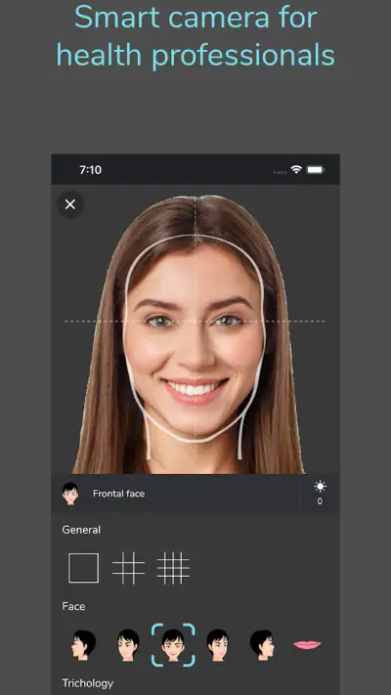Screen dimensions: 391x695
Task: Open the Frontal face preset selector
Action: pyautogui.click(x=176, y=494)
